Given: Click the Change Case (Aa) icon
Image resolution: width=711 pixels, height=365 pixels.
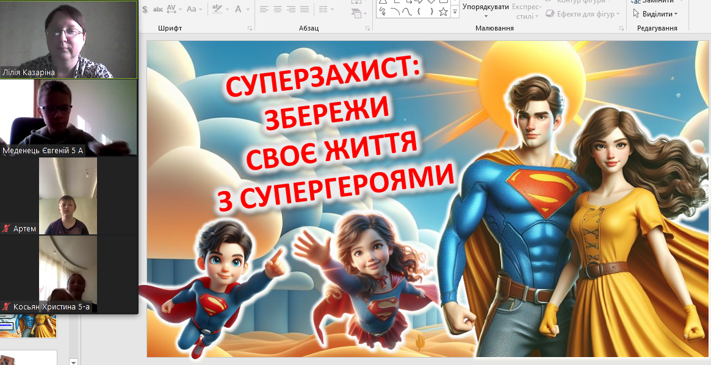Looking at the screenshot, I should (x=192, y=9).
